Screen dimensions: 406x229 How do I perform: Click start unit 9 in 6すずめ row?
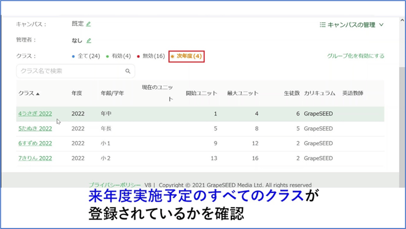215,143
